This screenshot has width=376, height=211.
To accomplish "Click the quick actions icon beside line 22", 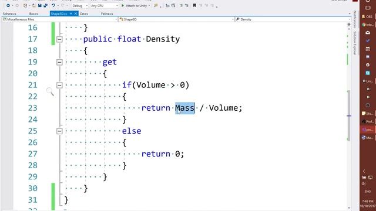I will tap(50, 91).
